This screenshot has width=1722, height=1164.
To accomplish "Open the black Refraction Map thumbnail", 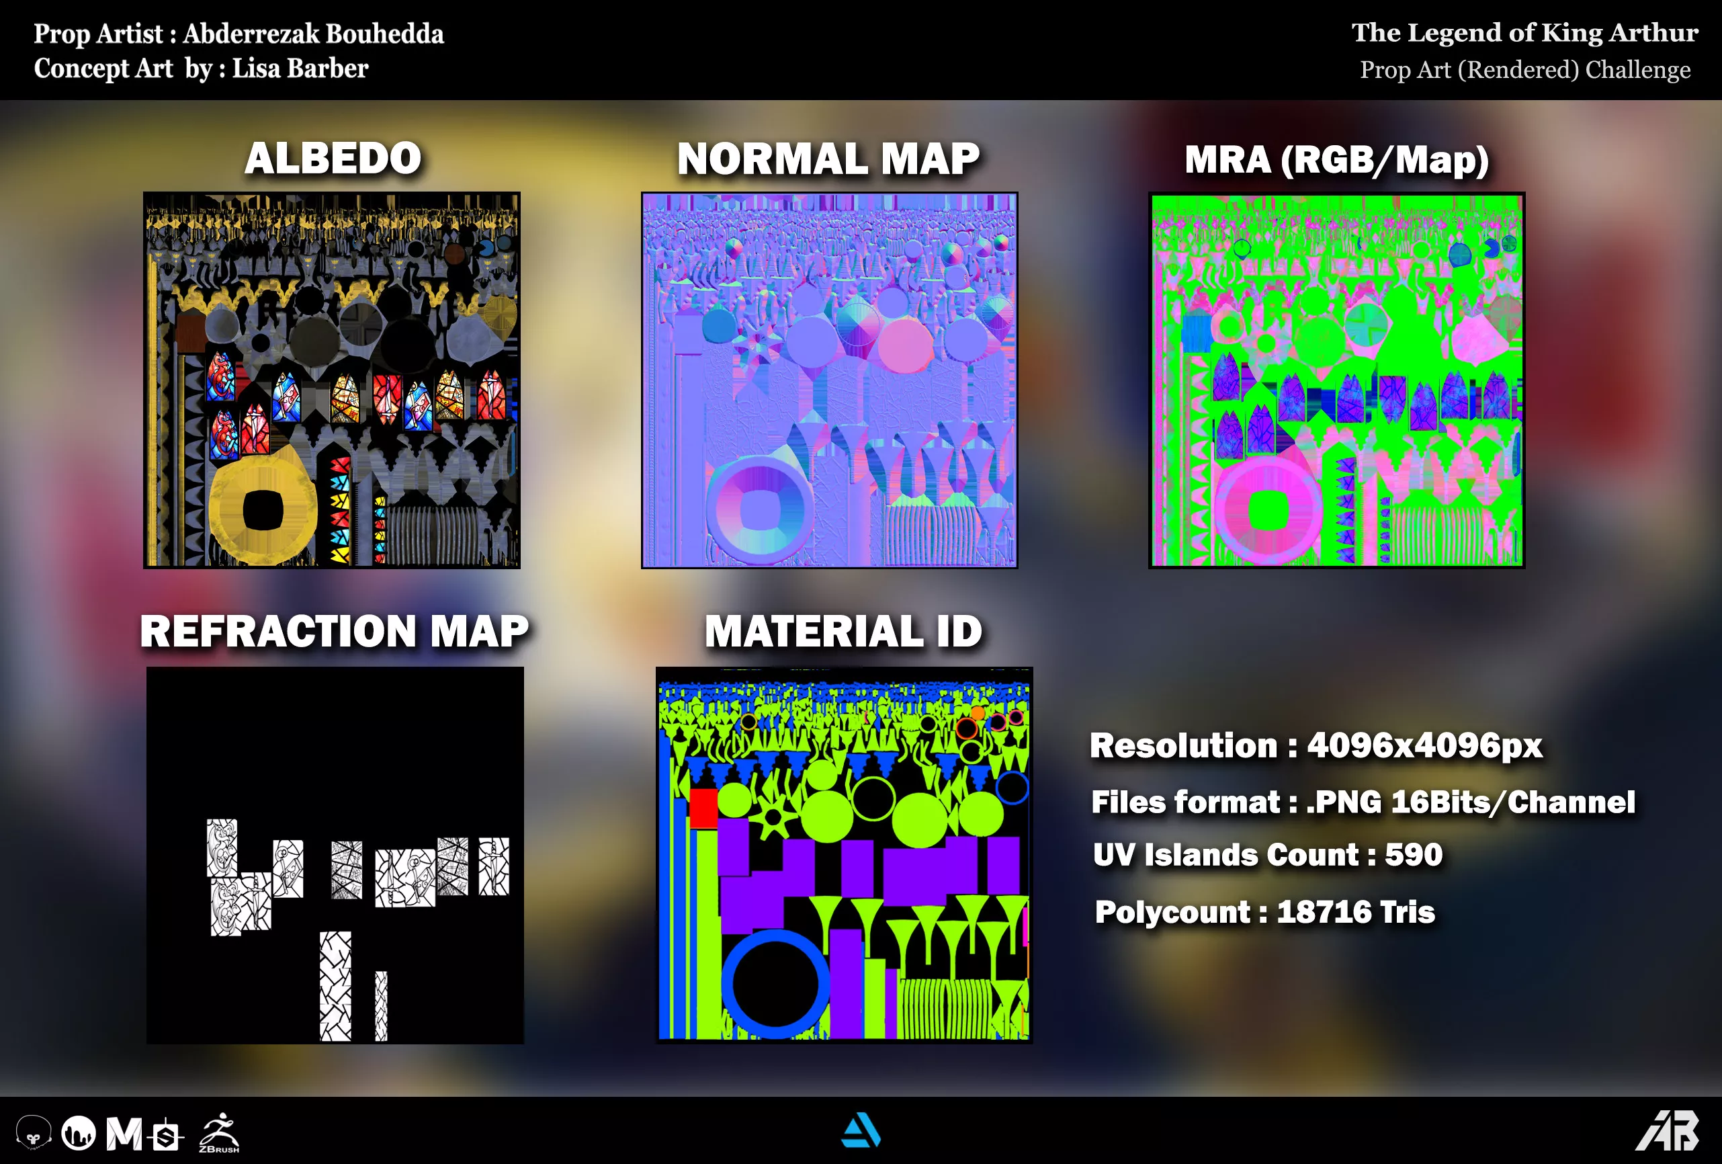I will [x=335, y=855].
